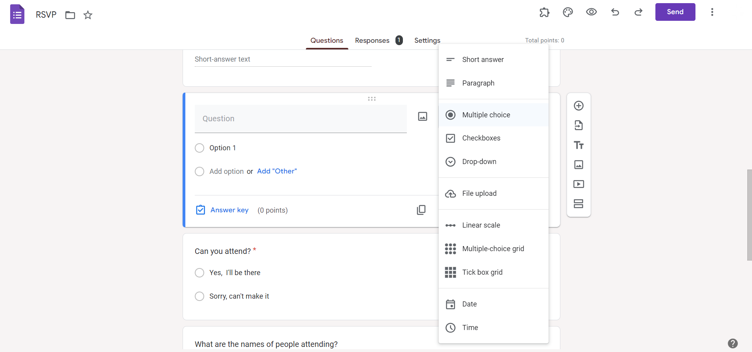Open the Settings tab

pyautogui.click(x=427, y=40)
